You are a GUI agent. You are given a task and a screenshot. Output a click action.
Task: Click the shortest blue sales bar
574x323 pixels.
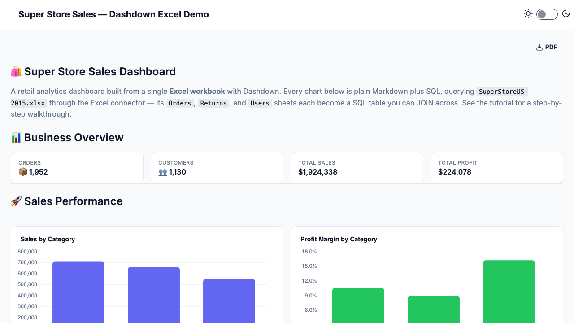[x=229, y=301]
